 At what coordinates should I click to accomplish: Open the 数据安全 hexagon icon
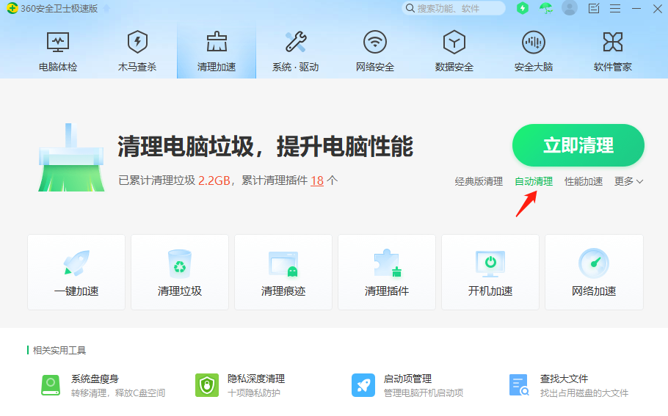[x=454, y=42]
